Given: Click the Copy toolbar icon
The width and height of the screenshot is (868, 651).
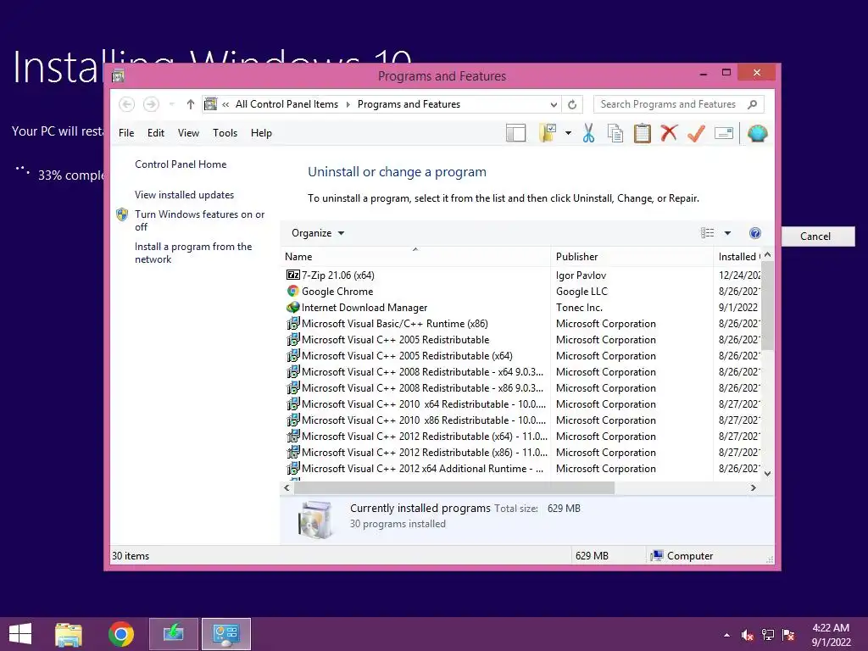Looking at the screenshot, I should (x=615, y=133).
